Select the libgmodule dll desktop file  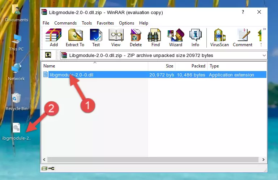coord(17,132)
